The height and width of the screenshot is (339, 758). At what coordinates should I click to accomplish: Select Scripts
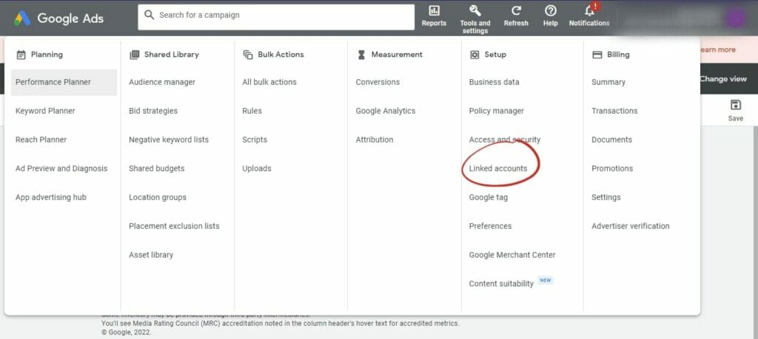click(255, 140)
